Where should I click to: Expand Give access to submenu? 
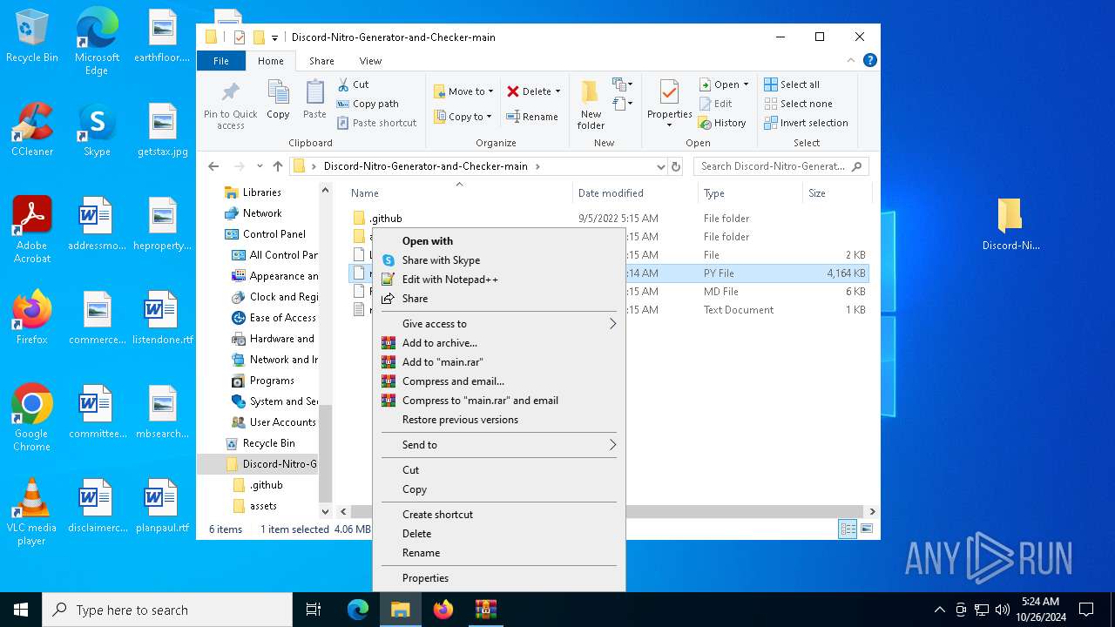click(x=498, y=324)
